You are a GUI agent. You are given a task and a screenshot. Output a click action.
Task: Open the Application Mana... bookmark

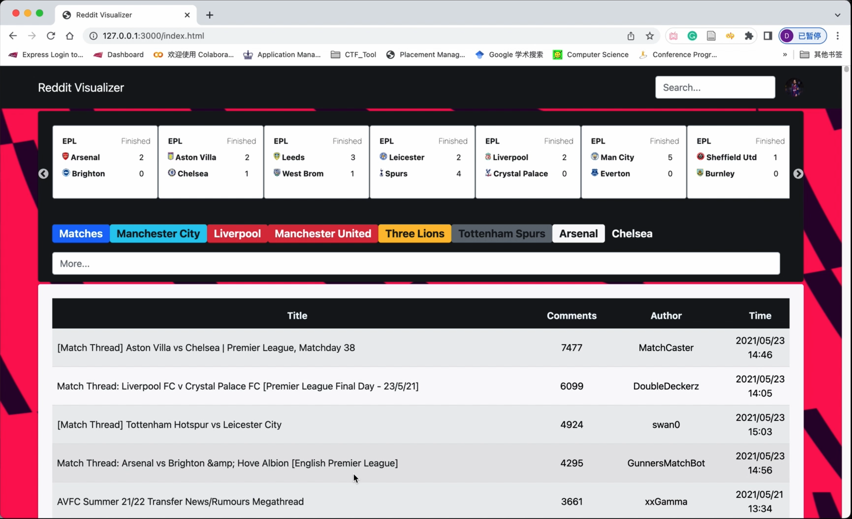(282, 54)
